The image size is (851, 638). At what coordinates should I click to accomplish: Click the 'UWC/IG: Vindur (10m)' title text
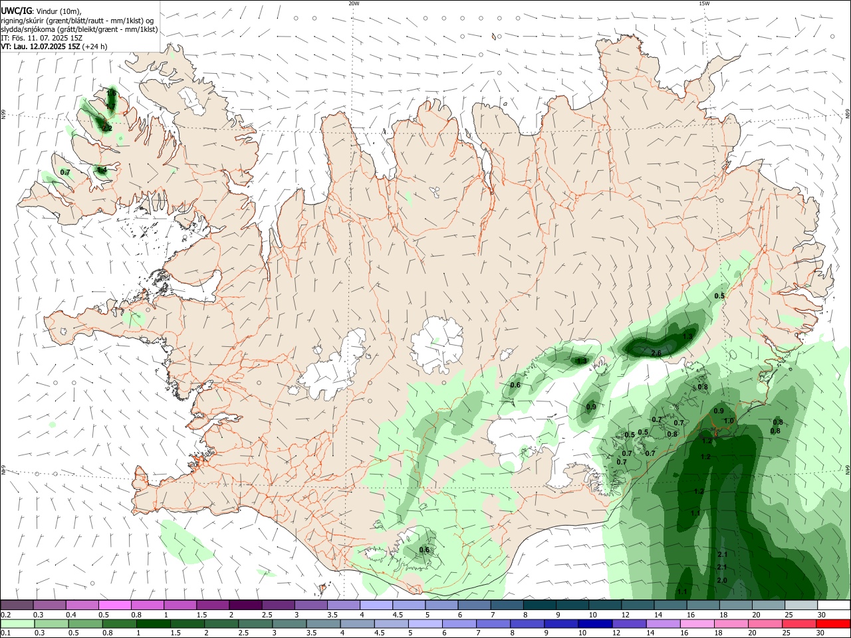[x=41, y=12]
